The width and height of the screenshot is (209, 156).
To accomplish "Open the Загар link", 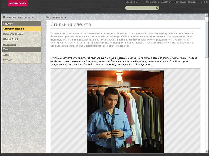I will (x=6, y=55).
